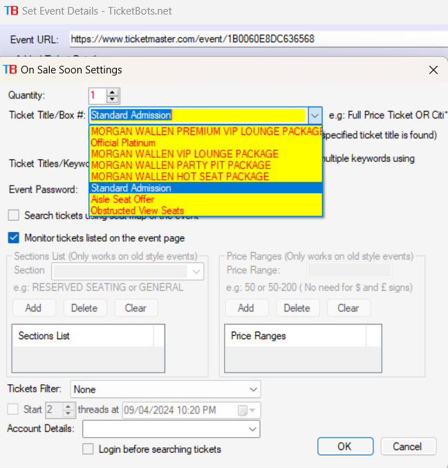Click the Sections List column header
The image size is (448, 468).
tap(83, 336)
